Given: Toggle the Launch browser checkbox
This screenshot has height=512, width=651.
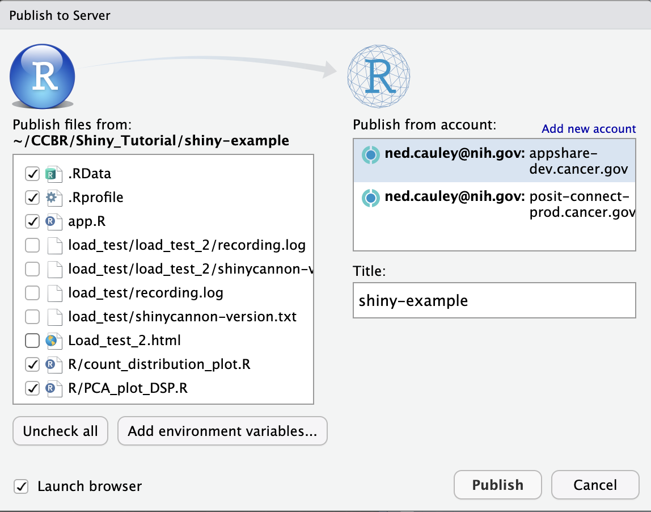Looking at the screenshot, I should point(22,486).
